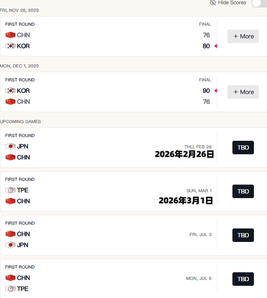
Task: Click Korea flag in Dec 1 game
Action: click(x=11, y=91)
